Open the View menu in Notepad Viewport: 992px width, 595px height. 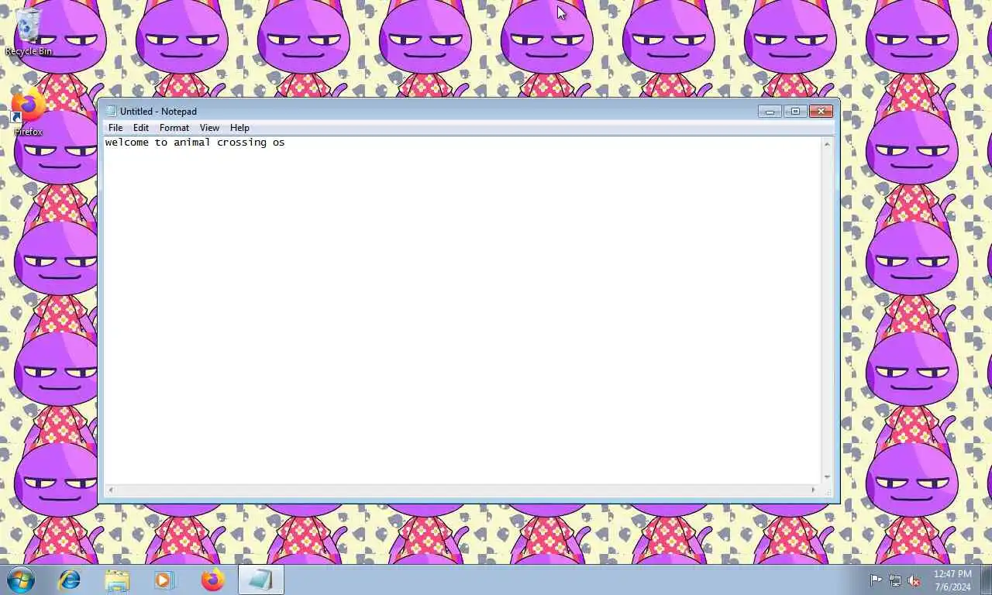pyautogui.click(x=209, y=128)
